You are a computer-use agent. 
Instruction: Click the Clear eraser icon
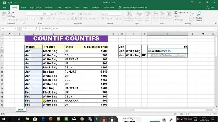176,20
